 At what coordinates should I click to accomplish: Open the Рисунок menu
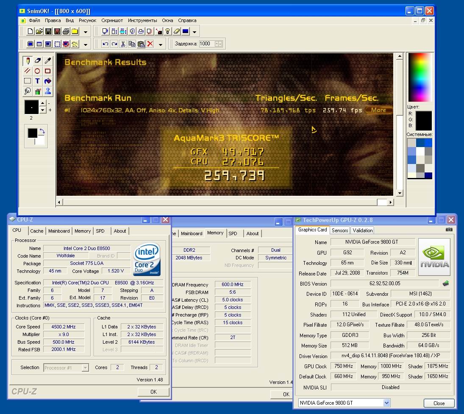tap(88, 20)
